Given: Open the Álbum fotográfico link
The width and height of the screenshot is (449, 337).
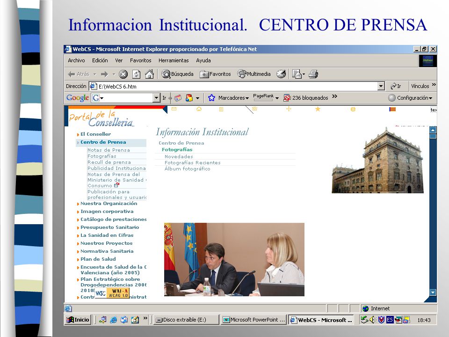Looking at the screenshot, I should coord(187,169).
